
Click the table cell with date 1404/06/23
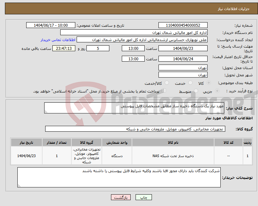click(27, 156)
